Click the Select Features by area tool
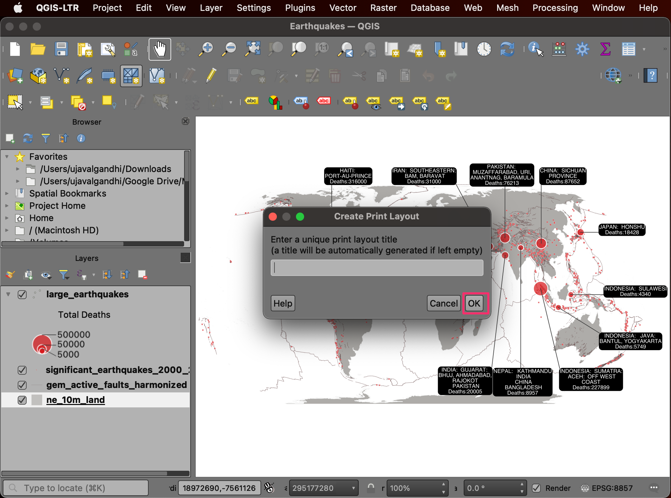 coord(15,102)
